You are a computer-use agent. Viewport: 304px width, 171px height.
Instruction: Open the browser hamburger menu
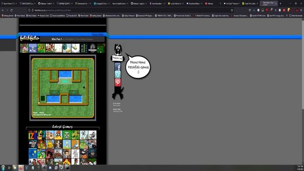301,10
